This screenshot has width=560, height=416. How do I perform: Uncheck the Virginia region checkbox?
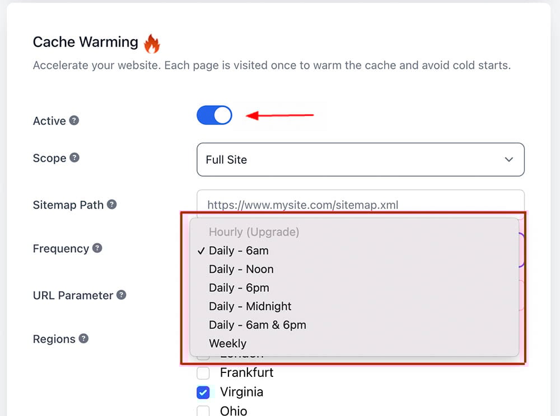click(203, 393)
